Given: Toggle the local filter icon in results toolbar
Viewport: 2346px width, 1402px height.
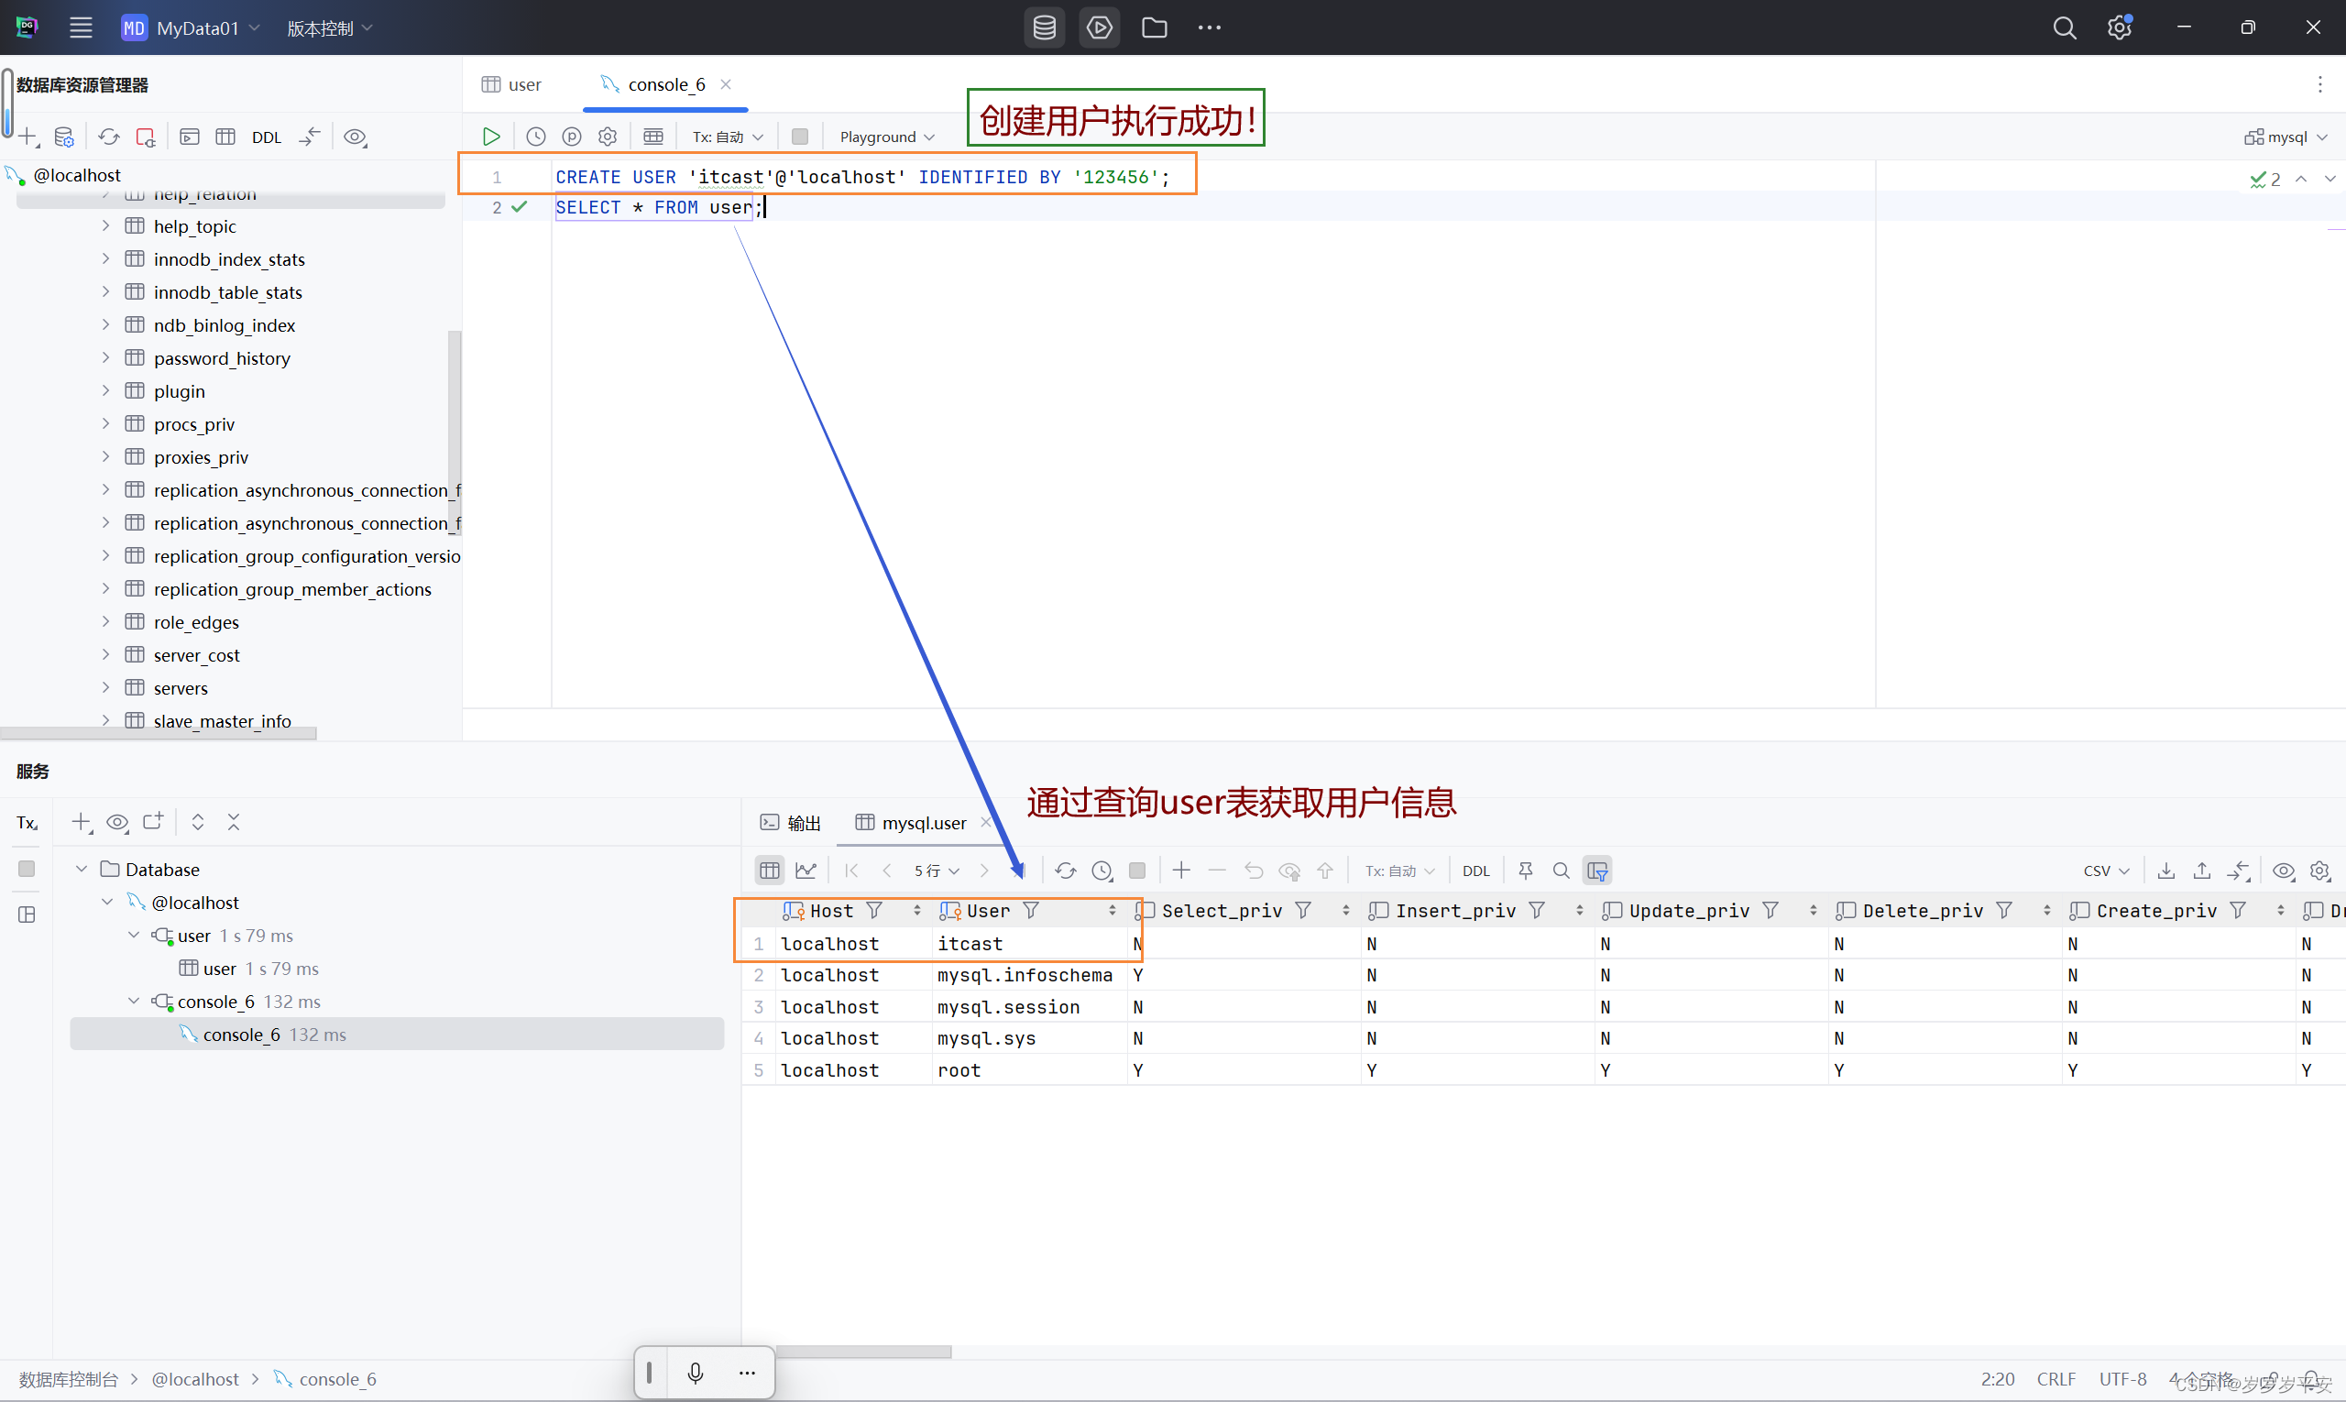Looking at the screenshot, I should click(x=1597, y=871).
